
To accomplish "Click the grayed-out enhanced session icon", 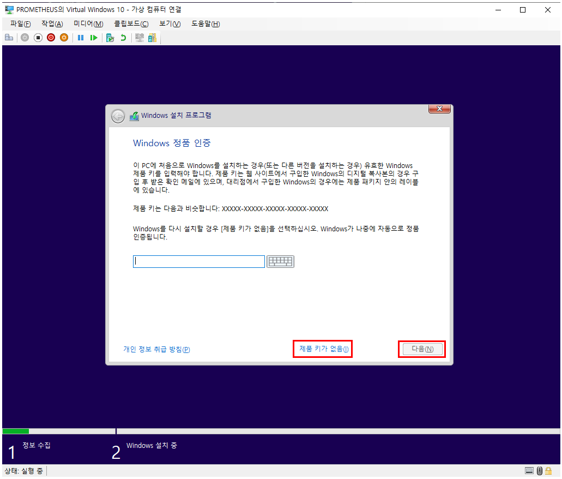I will pyautogui.click(x=140, y=38).
